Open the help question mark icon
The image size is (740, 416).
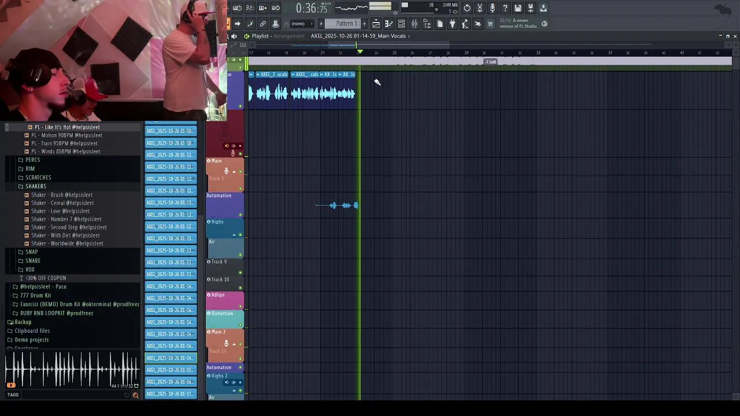pos(505,8)
